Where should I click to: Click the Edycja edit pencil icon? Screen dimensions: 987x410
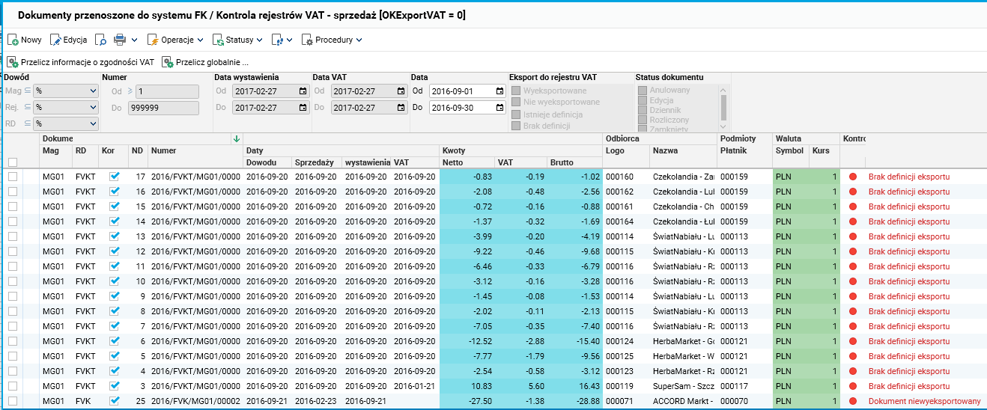55,40
